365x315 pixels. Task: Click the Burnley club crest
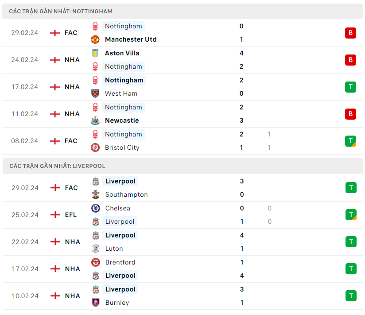(96, 303)
